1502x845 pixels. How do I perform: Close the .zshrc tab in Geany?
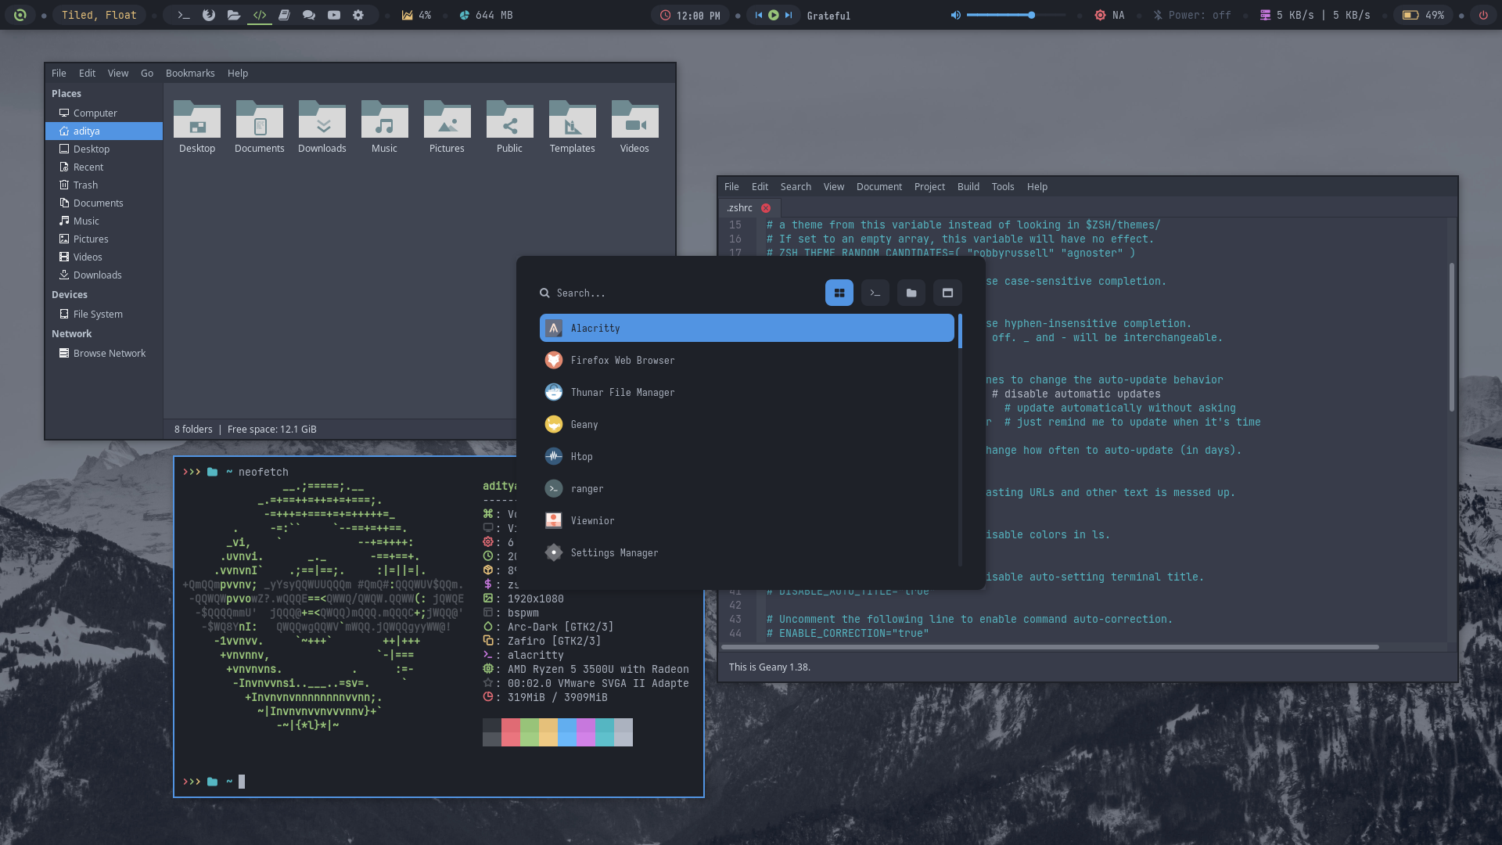pyautogui.click(x=766, y=208)
